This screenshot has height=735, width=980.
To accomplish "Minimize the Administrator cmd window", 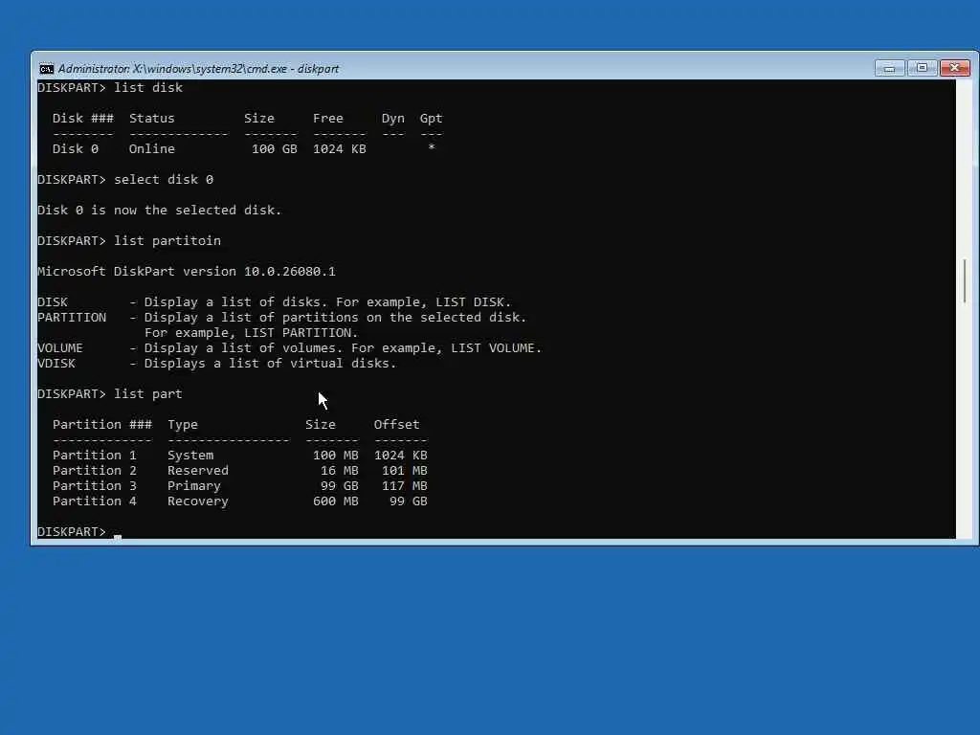I will [889, 68].
